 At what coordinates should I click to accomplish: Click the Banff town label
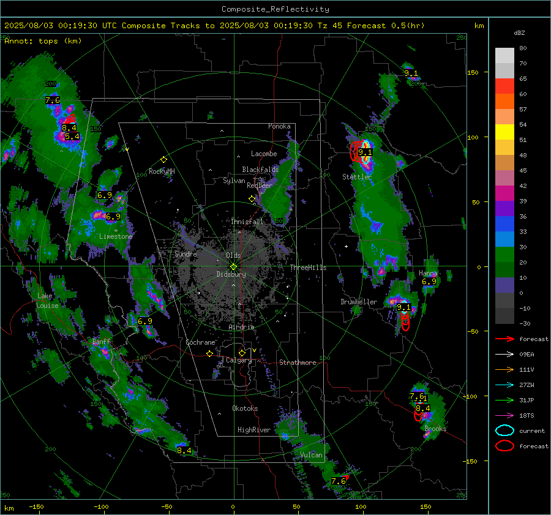(101, 341)
